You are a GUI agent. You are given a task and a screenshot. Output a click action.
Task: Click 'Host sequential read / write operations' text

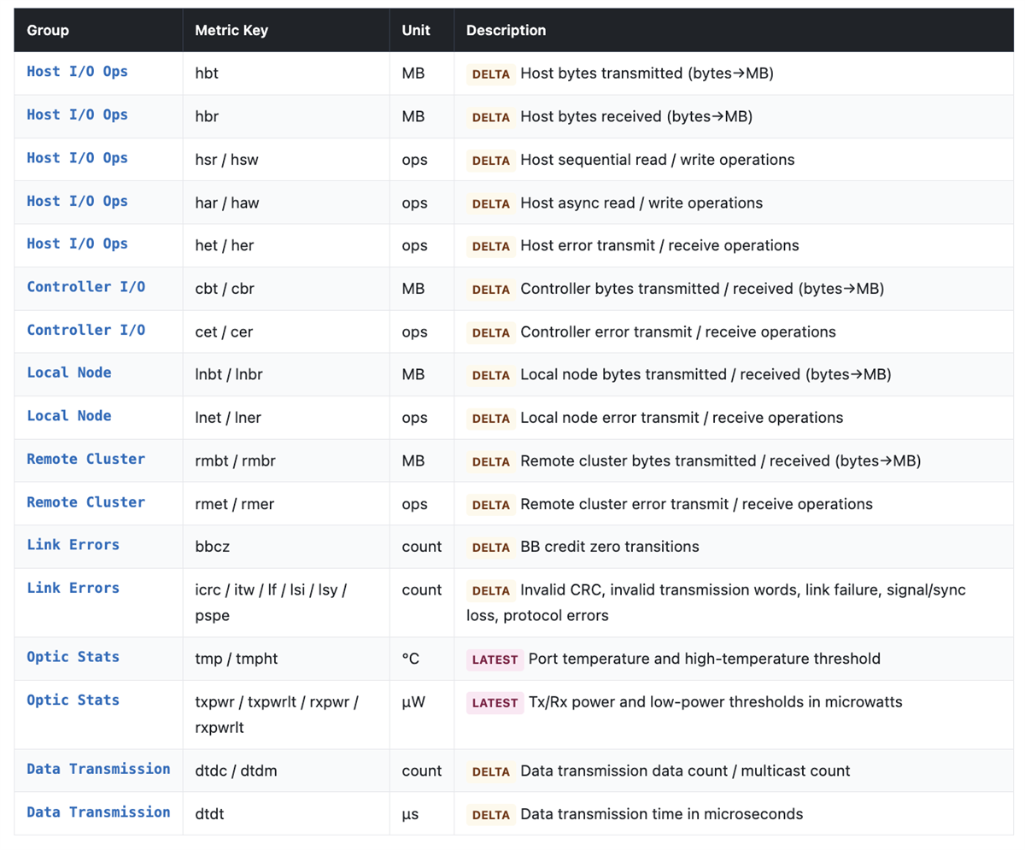[658, 160]
